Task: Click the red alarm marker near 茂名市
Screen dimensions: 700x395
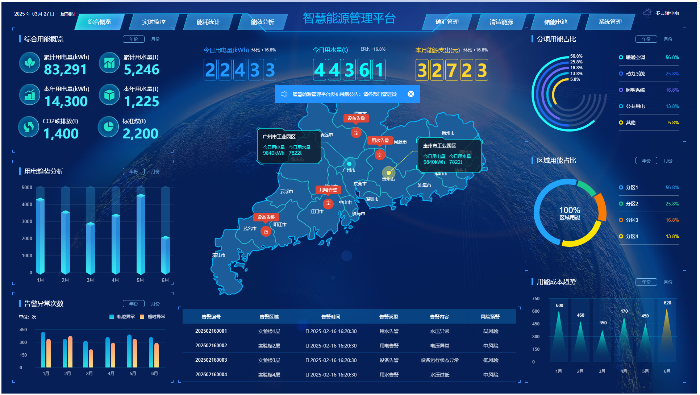Action: 266,232
